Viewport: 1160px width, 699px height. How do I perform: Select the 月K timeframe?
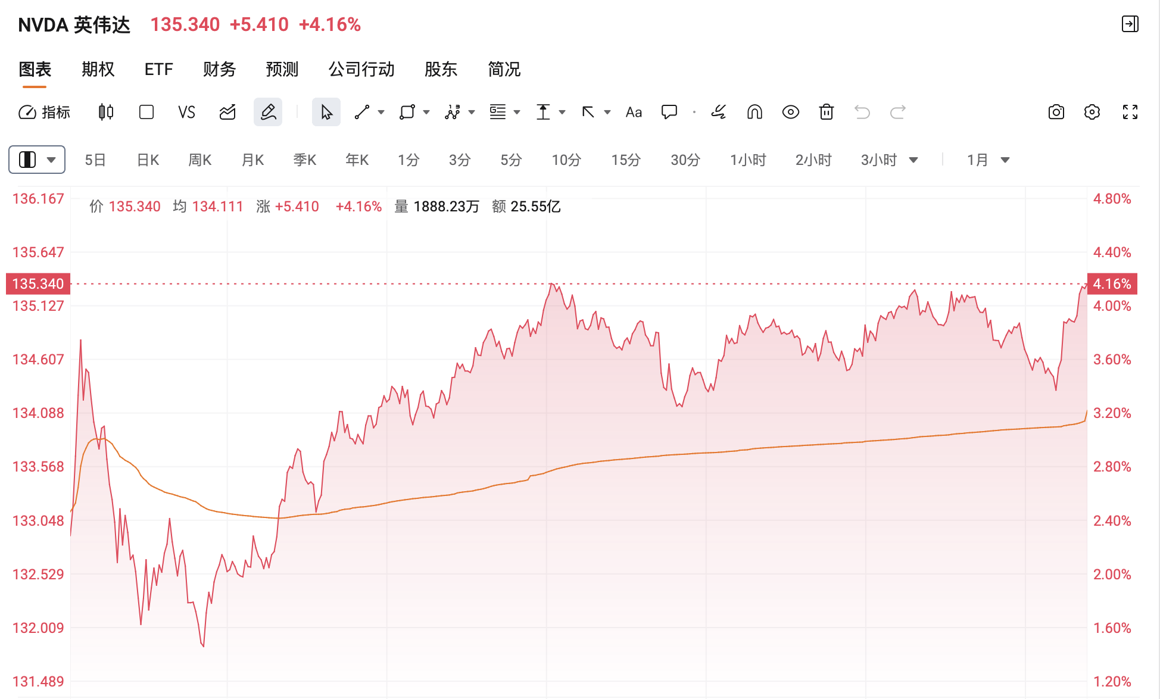(x=252, y=160)
